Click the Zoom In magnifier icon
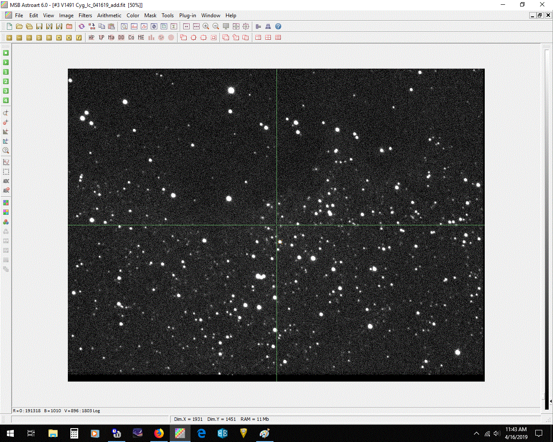 click(206, 26)
